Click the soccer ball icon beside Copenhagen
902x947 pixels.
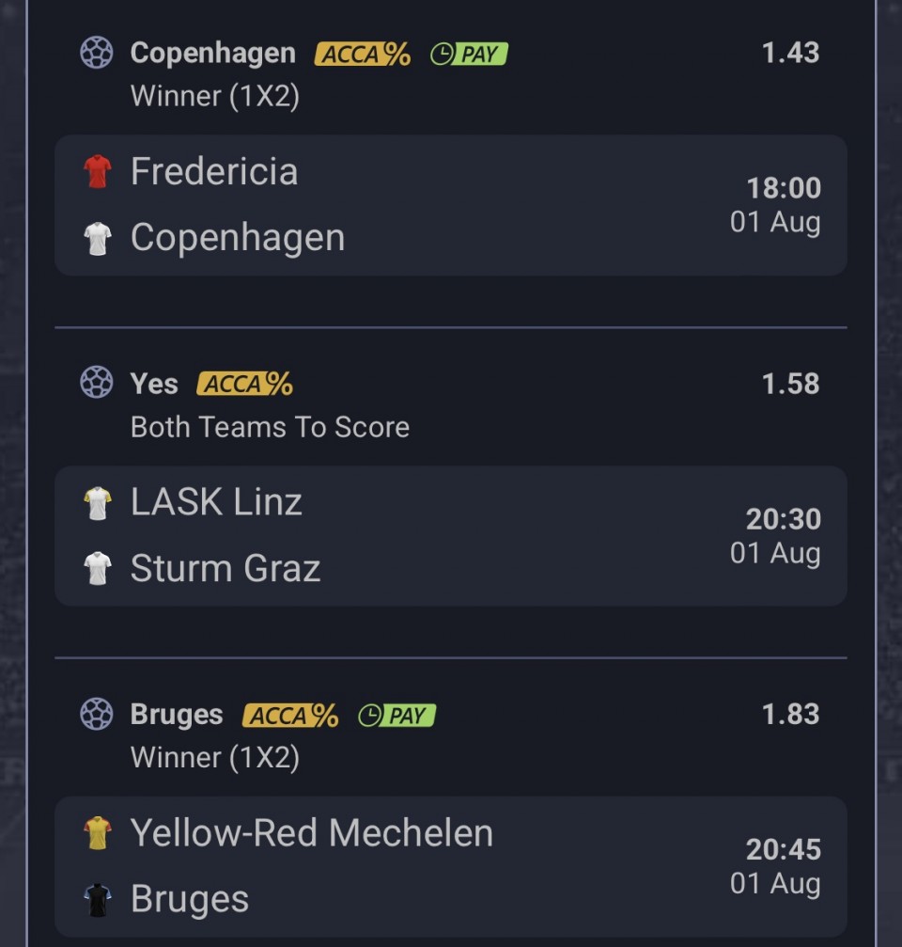pos(97,53)
